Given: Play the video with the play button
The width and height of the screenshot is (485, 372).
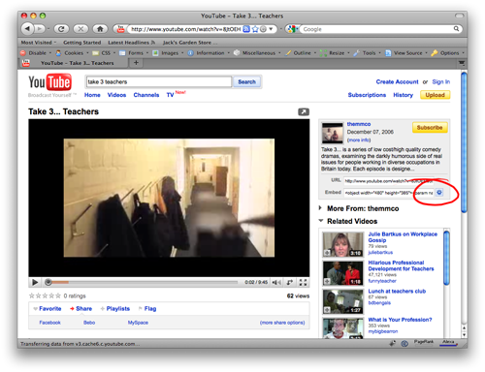Looking at the screenshot, I should pos(35,282).
